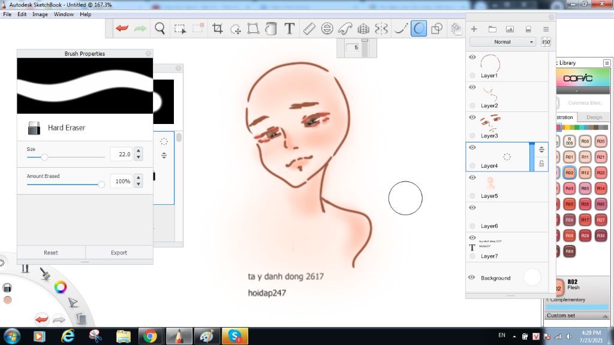Clear layer using eraser icon in layer panel
The width and height of the screenshot is (614, 345).
pyautogui.click(x=528, y=29)
